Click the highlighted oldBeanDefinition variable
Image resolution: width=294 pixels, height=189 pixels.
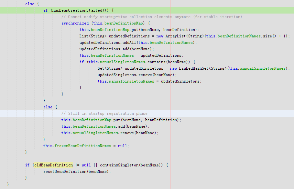pos(53,165)
